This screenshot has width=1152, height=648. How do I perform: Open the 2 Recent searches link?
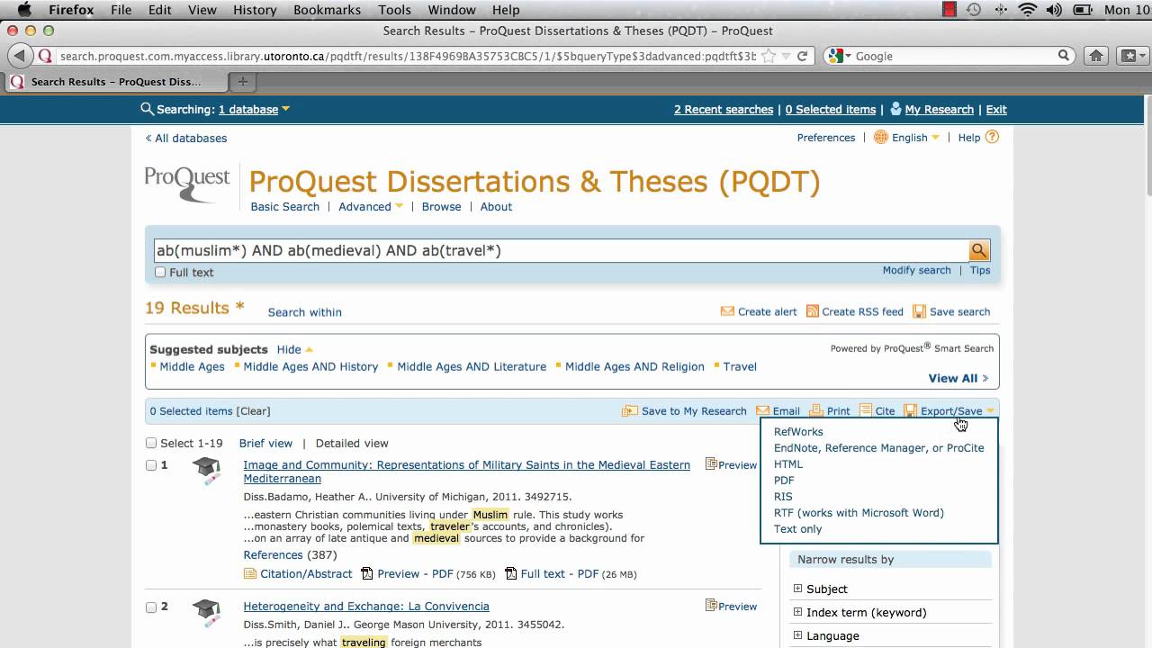click(724, 109)
